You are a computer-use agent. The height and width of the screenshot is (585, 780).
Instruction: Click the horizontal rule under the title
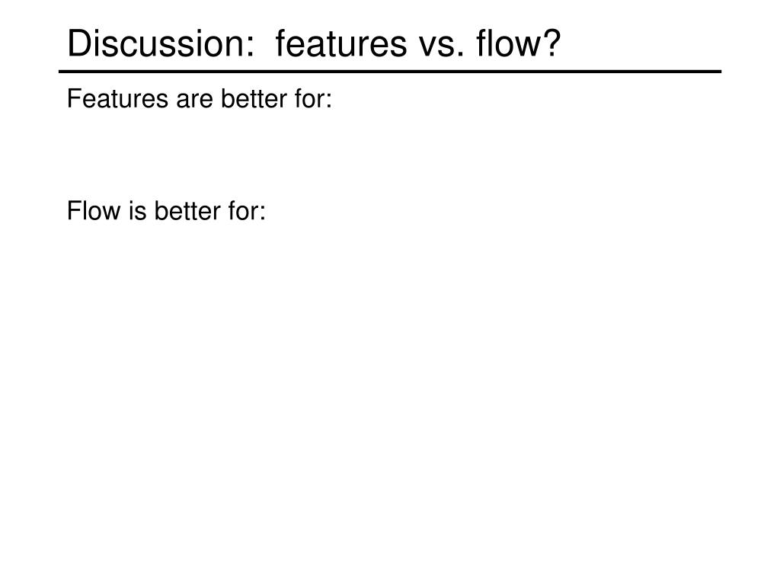390,72
